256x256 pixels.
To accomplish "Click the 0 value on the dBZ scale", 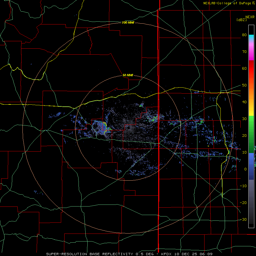I will (245, 169).
